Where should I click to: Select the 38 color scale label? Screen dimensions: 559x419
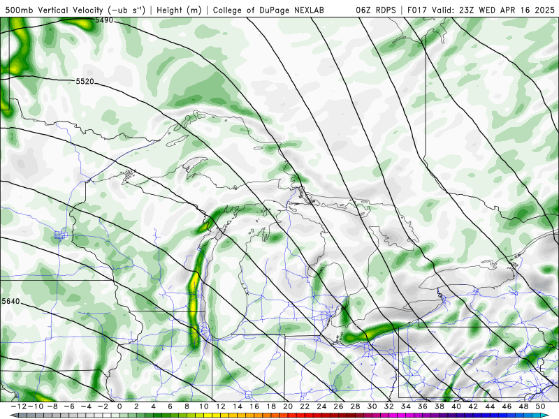(x=440, y=406)
